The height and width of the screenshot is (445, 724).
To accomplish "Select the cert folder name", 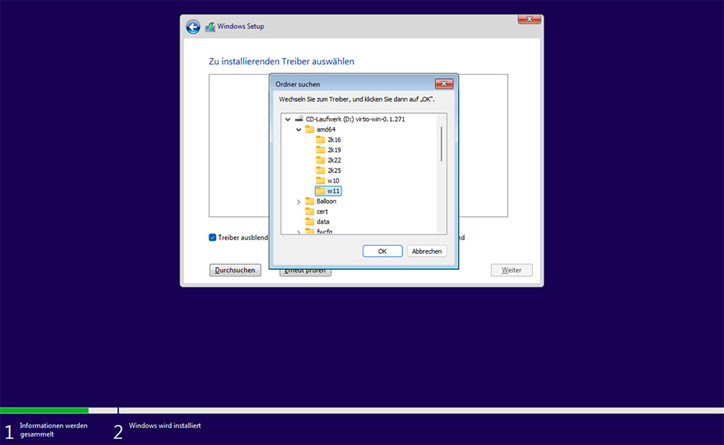I will pos(322,212).
